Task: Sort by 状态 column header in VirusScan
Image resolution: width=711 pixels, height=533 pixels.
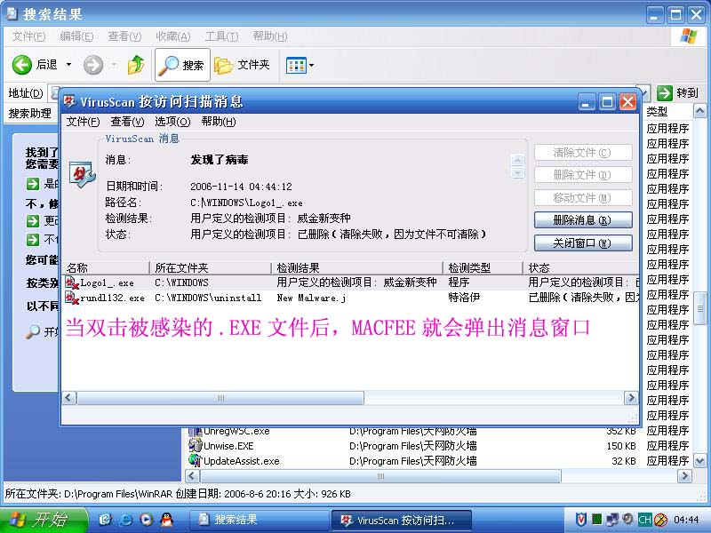Action: [581, 268]
